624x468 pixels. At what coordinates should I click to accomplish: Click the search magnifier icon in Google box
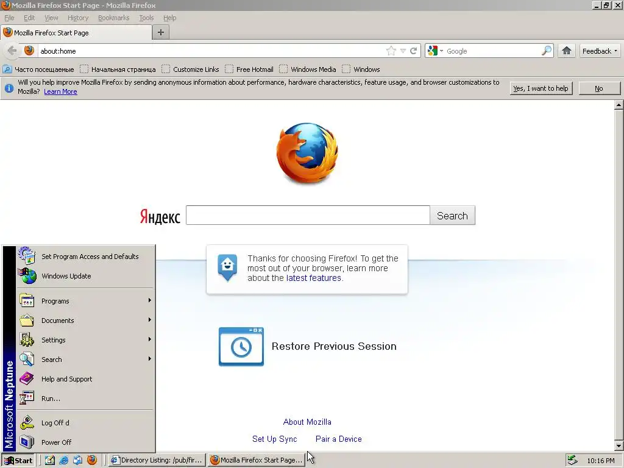(x=547, y=51)
